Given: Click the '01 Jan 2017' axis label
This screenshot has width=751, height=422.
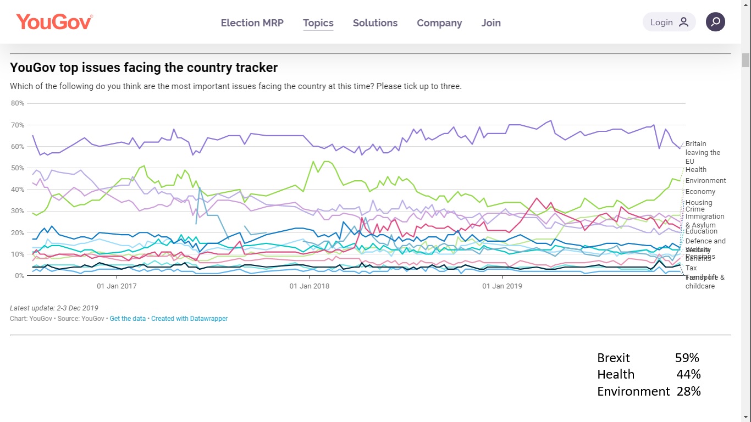Looking at the screenshot, I should 117,286.
